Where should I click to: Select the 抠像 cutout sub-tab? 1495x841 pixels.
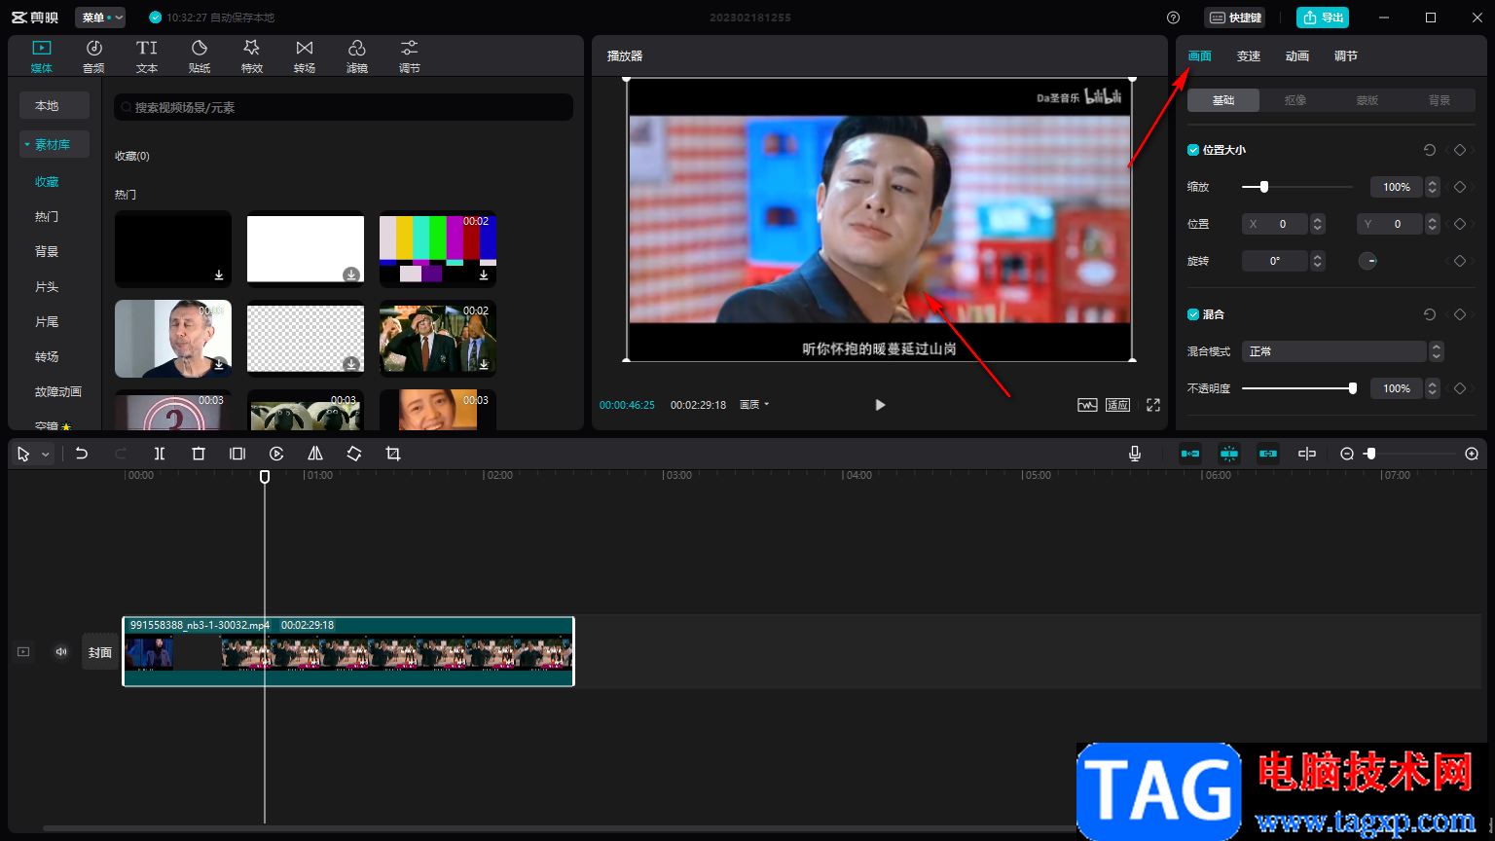pos(1295,100)
